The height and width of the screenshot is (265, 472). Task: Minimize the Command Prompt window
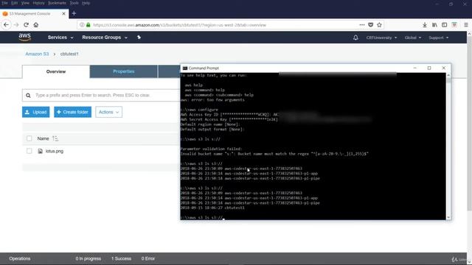point(414,68)
